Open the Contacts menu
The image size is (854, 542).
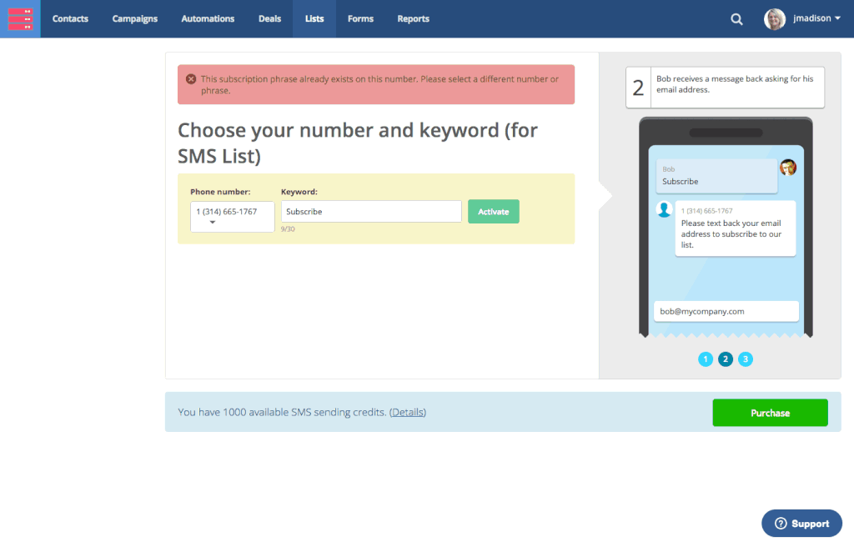click(70, 18)
